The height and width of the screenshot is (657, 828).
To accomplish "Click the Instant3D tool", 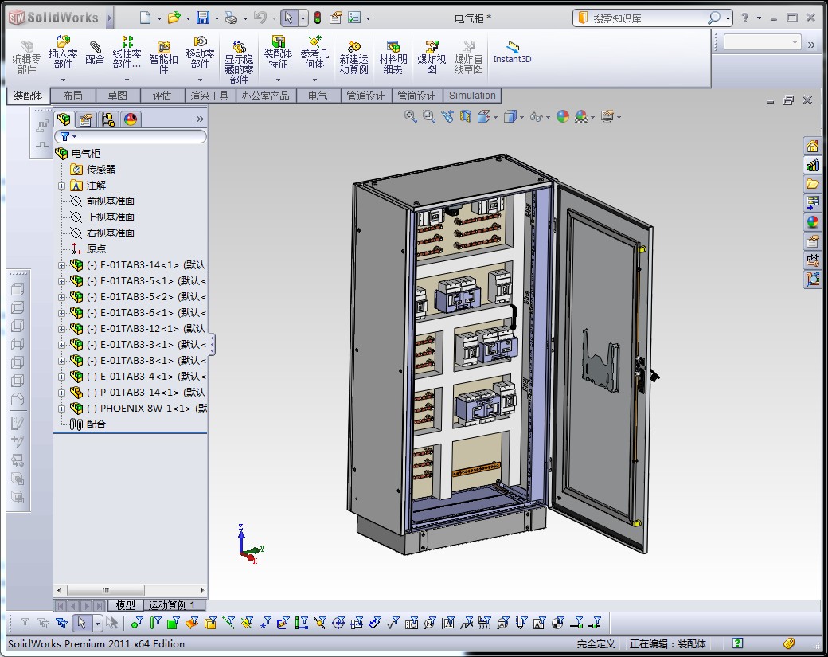I will point(512,53).
